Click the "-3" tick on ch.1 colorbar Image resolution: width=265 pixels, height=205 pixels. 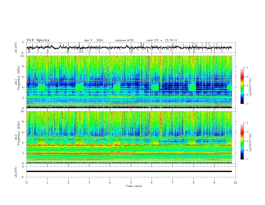[x=247, y=67]
